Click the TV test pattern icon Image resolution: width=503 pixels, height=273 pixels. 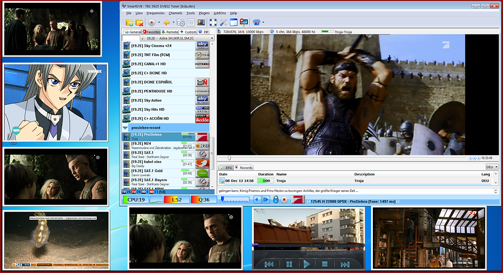tap(201, 22)
